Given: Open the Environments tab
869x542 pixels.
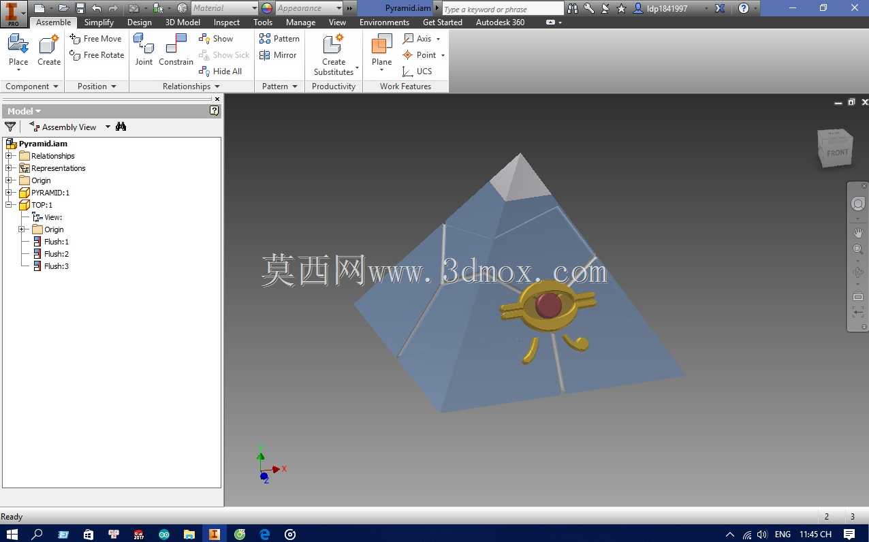Looking at the screenshot, I should pyautogui.click(x=384, y=22).
